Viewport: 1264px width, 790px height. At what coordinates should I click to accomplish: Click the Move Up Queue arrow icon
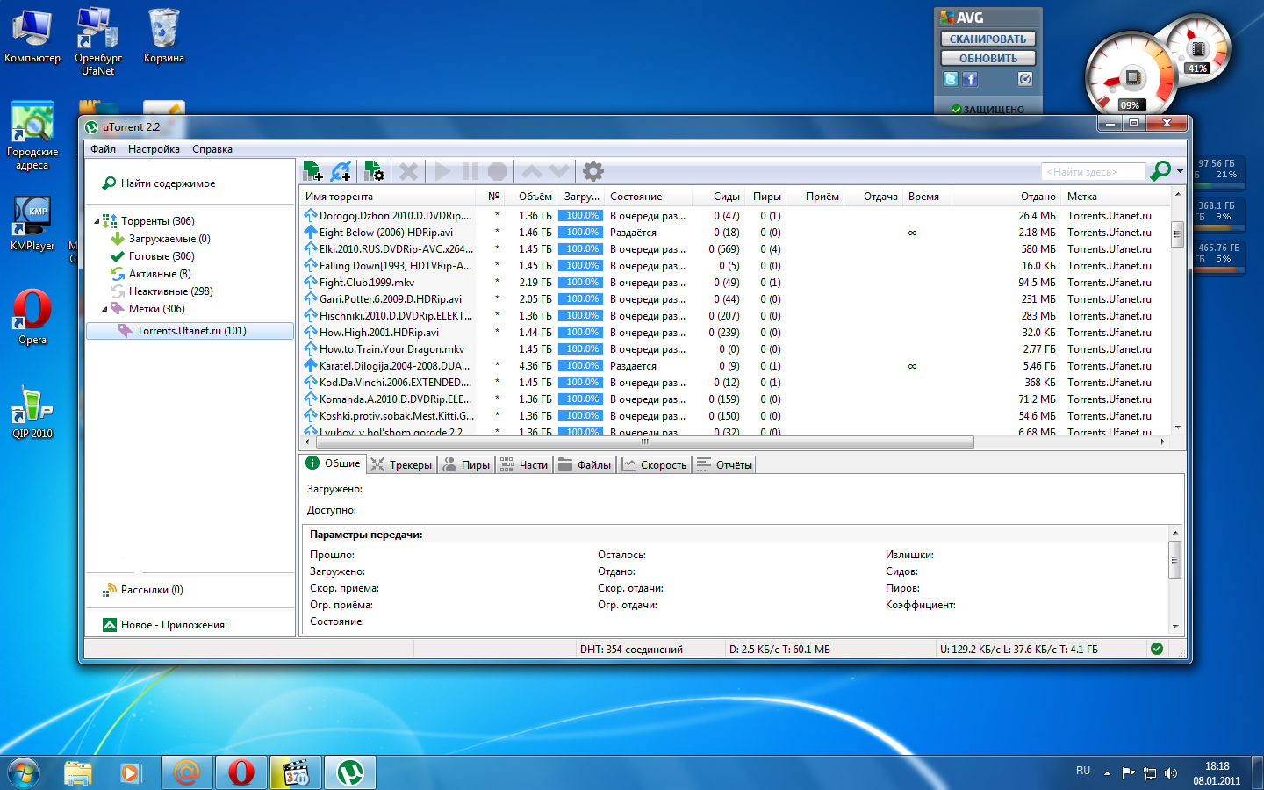532,171
